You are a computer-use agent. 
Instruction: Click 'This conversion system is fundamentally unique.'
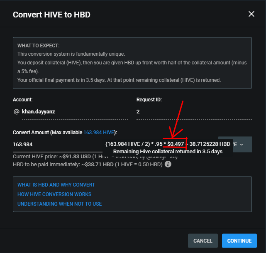tap(71, 54)
